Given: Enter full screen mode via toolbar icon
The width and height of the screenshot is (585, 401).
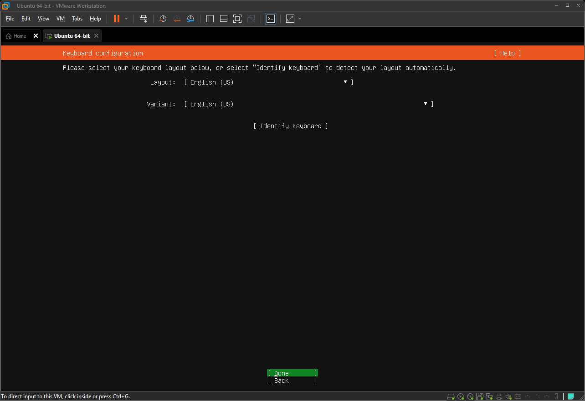Looking at the screenshot, I should (x=237, y=19).
